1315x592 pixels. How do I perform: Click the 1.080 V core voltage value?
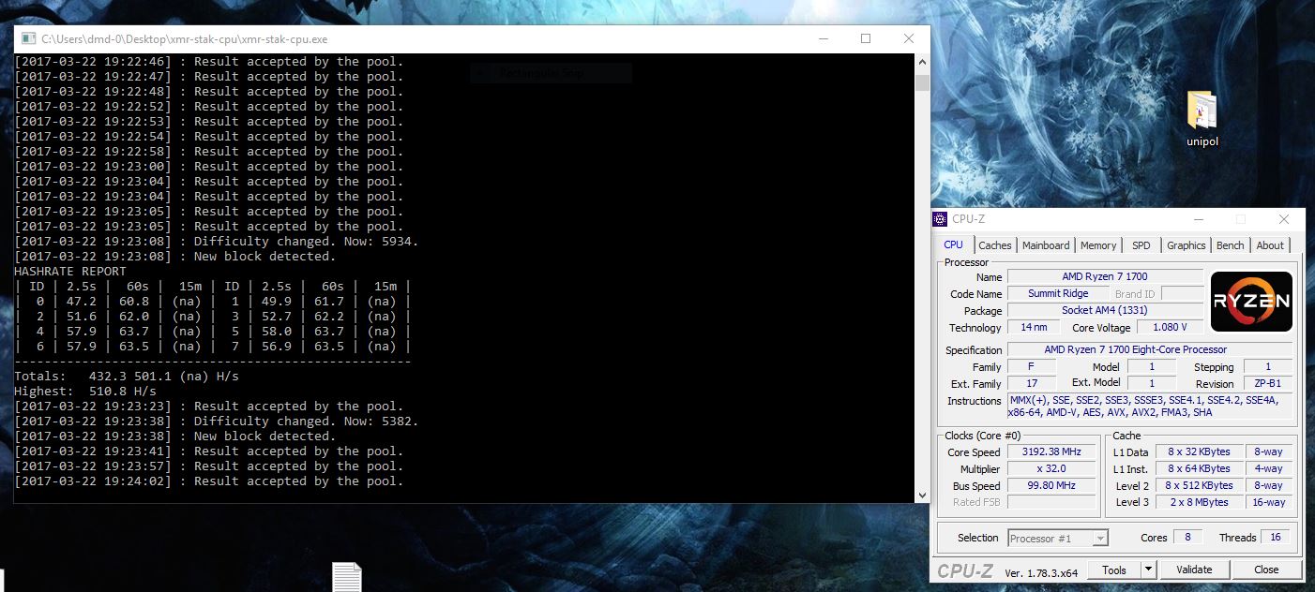(1170, 327)
